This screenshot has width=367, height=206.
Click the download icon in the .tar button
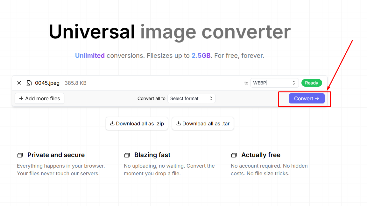click(x=179, y=123)
